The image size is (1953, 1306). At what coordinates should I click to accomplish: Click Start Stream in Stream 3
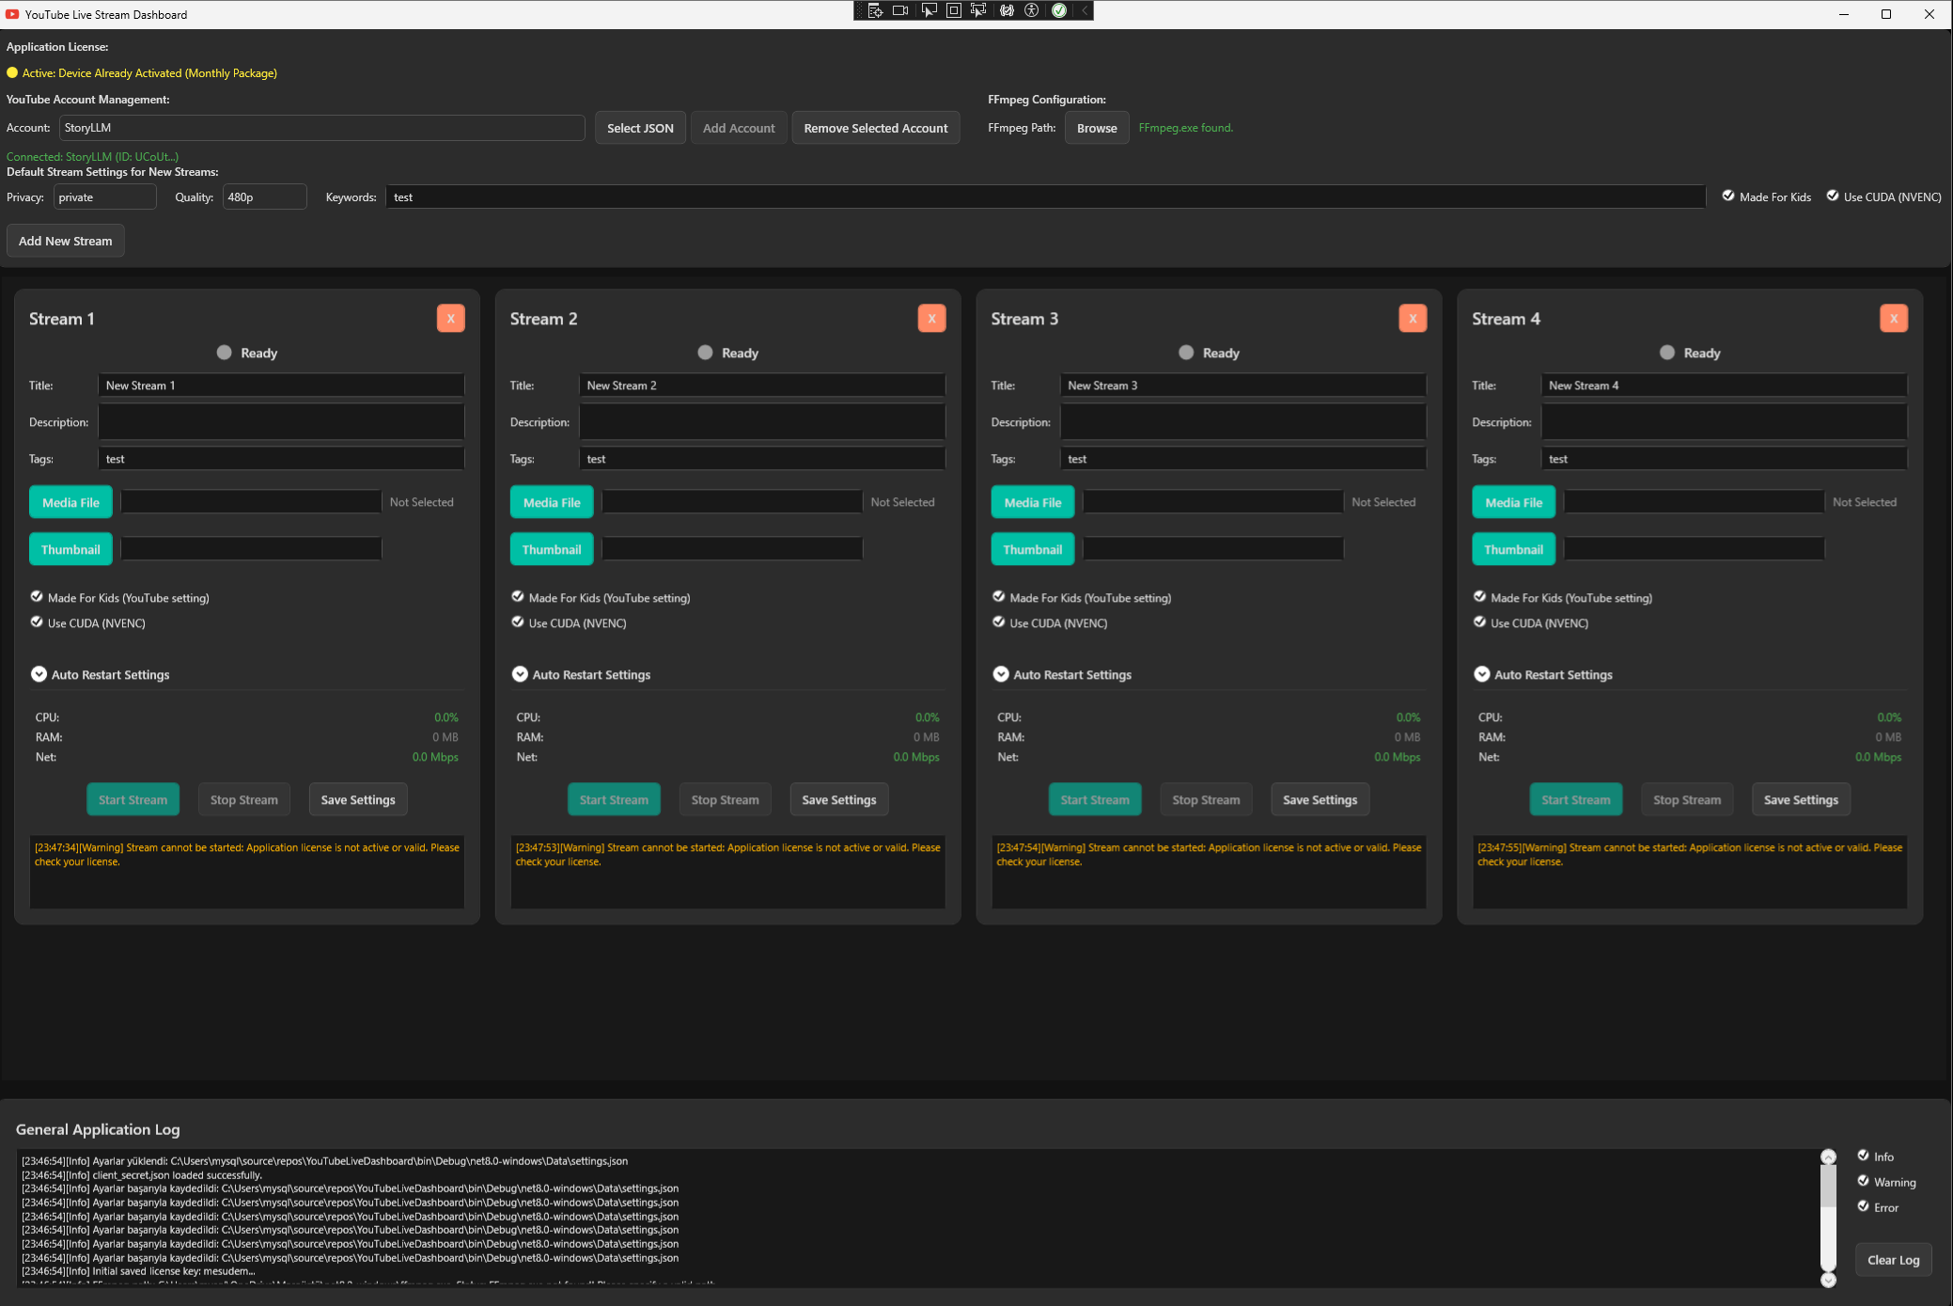point(1095,799)
